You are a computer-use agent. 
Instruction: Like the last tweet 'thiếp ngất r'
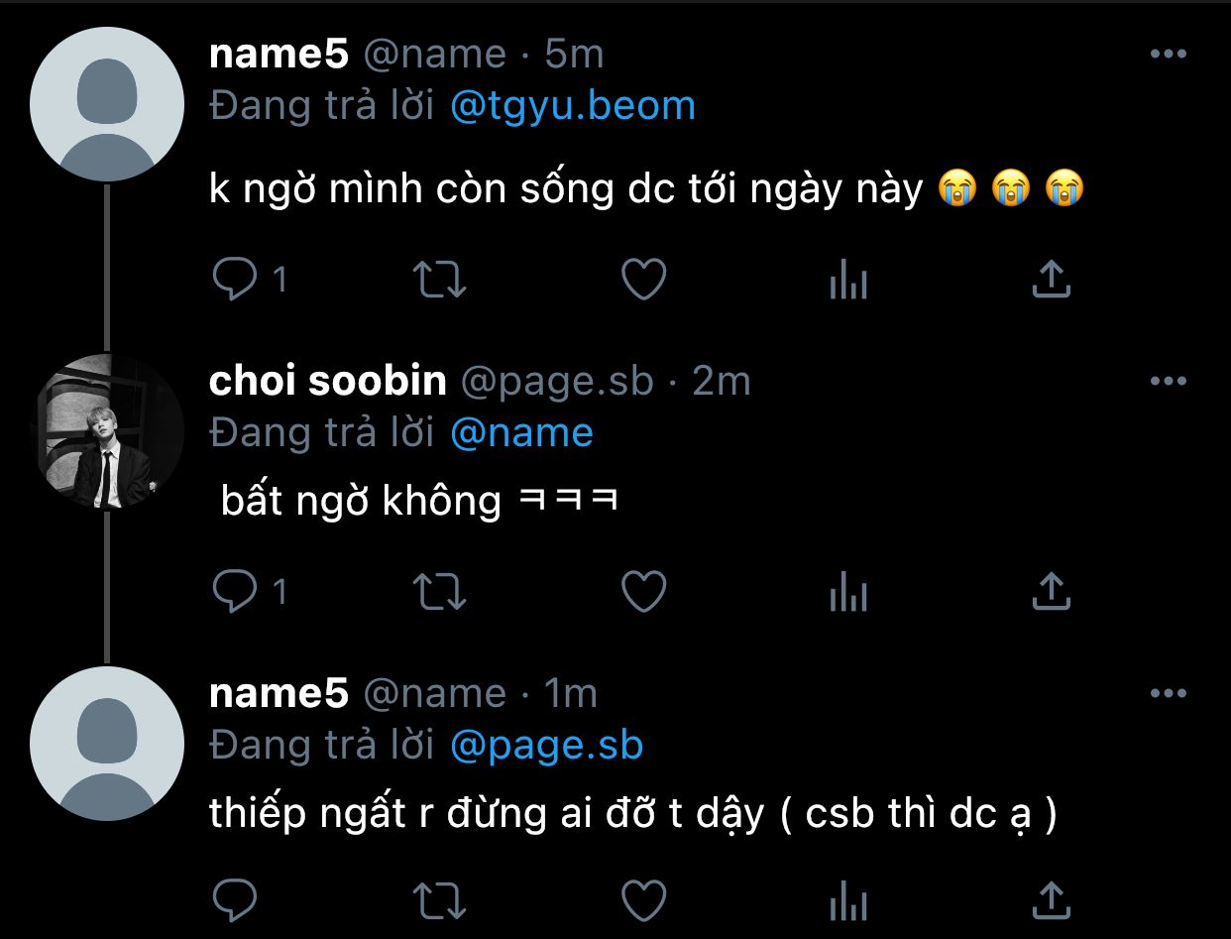point(643,900)
